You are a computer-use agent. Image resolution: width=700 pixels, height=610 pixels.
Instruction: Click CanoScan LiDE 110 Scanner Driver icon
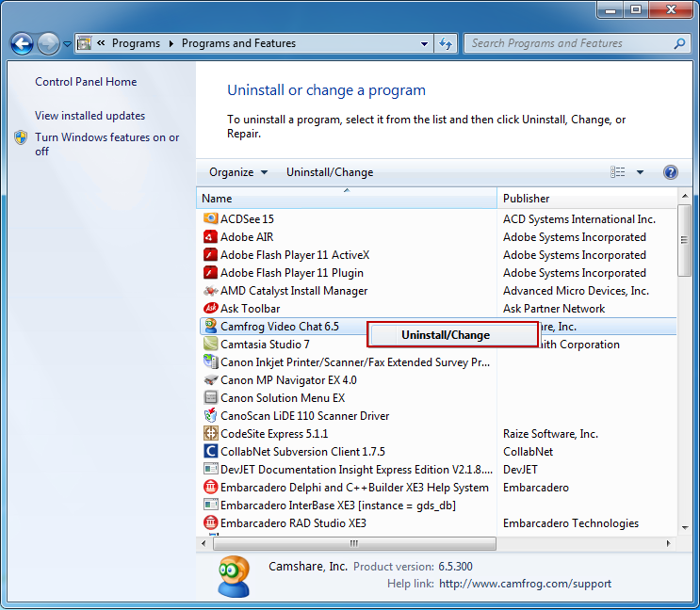click(x=210, y=415)
